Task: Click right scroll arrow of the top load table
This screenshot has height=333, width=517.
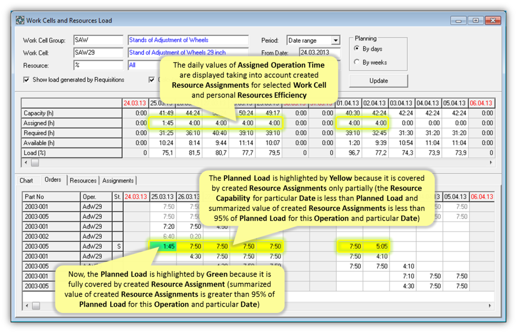Action: coord(491,162)
